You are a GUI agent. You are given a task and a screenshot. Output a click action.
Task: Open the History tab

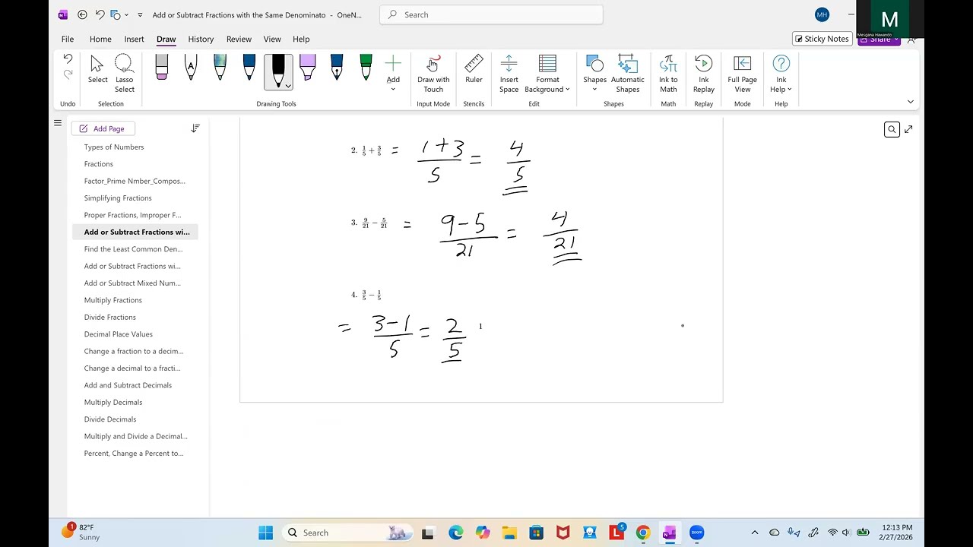click(201, 39)
